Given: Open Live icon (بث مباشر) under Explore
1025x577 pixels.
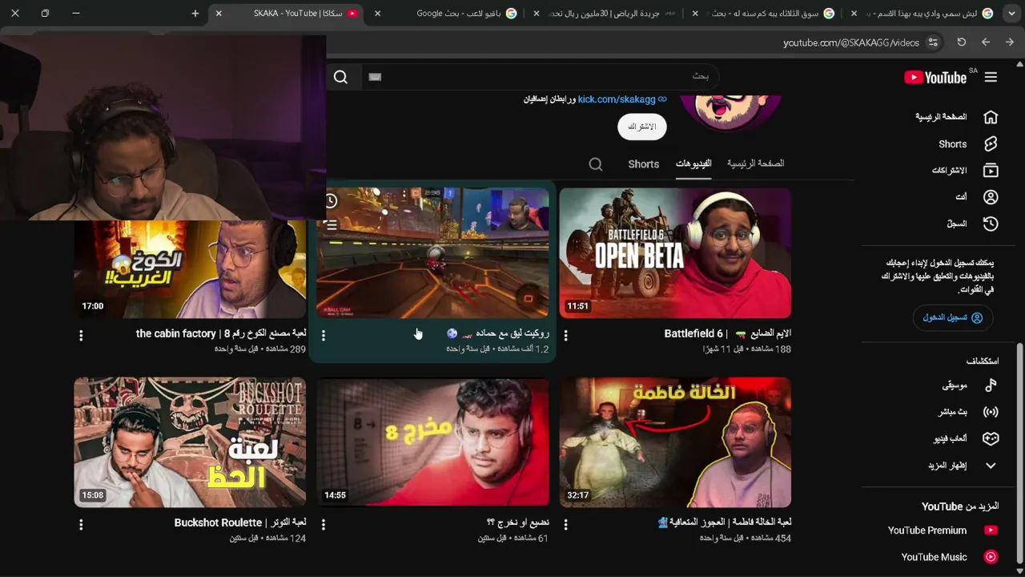Looking at the screenshot, I should pos(991,412).
